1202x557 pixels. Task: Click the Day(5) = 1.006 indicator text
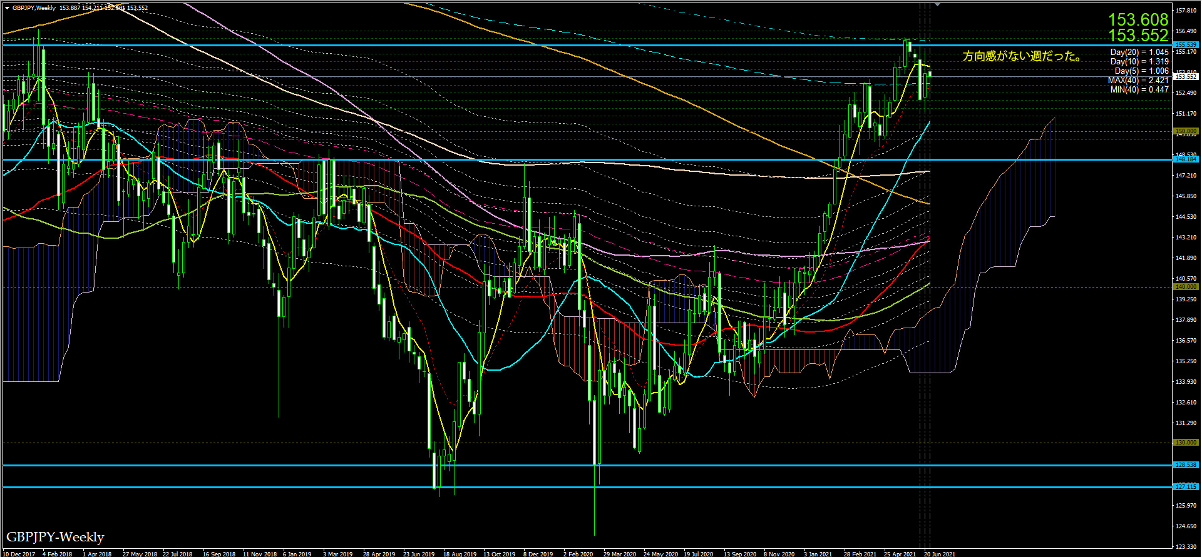pos(1141,71)
